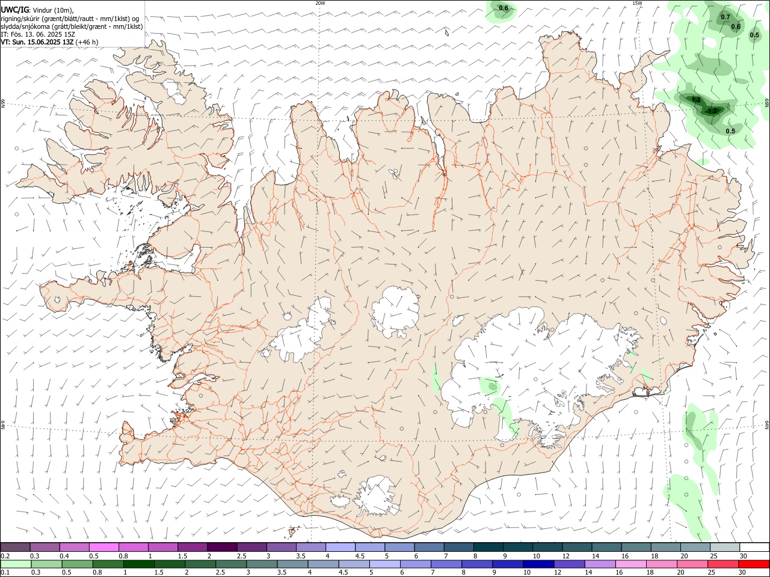Click the darkest purple swatch between 2 and 2.5 in upper legend

tap(222, 547)
